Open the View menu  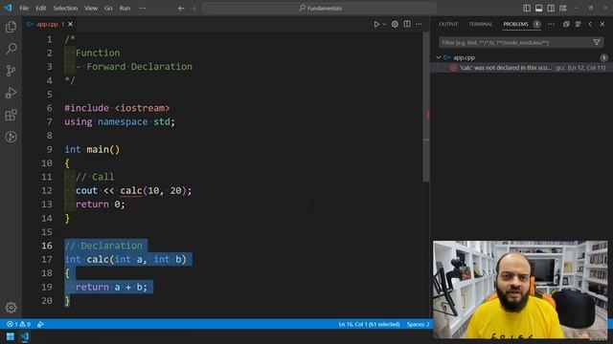point(91,9)
